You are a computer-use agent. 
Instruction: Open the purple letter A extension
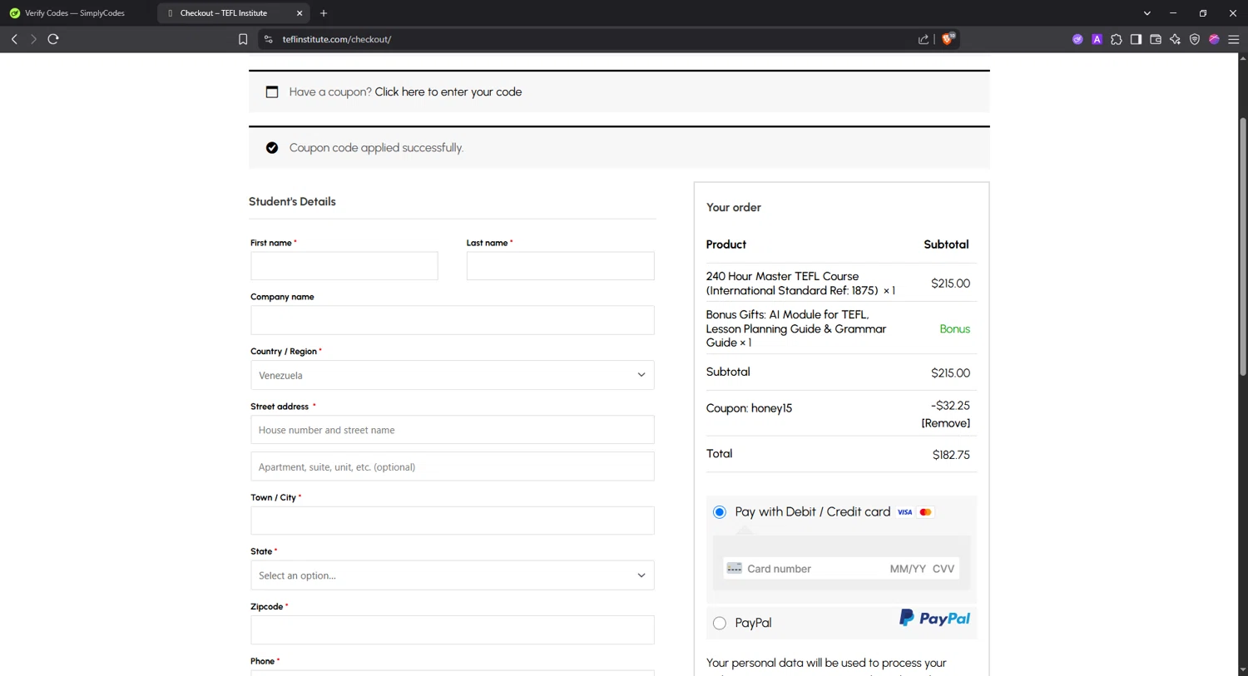click(x=1097, y=39)
